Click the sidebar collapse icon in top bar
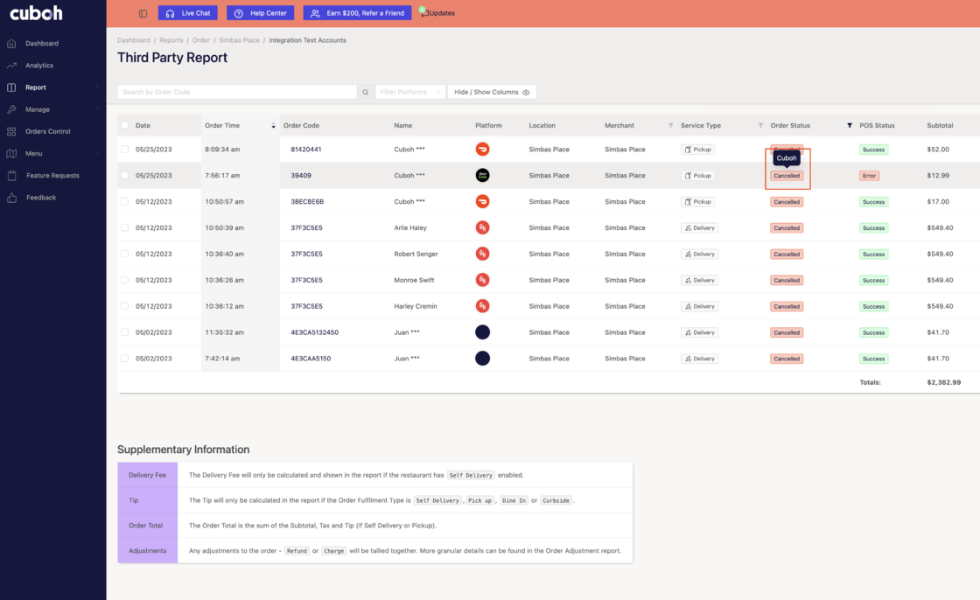The width and height of the screenshot is (980, 600). coord(143,13)
